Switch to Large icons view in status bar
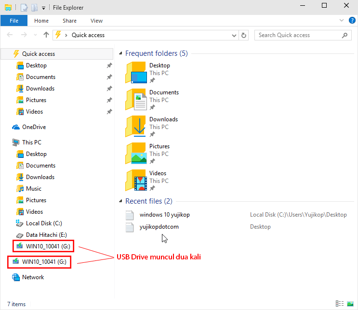Image resolution: width=358 pixels, height=310 pixels. (x=350, y=304)
